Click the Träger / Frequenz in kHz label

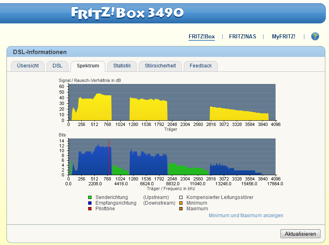click(171, 189)
